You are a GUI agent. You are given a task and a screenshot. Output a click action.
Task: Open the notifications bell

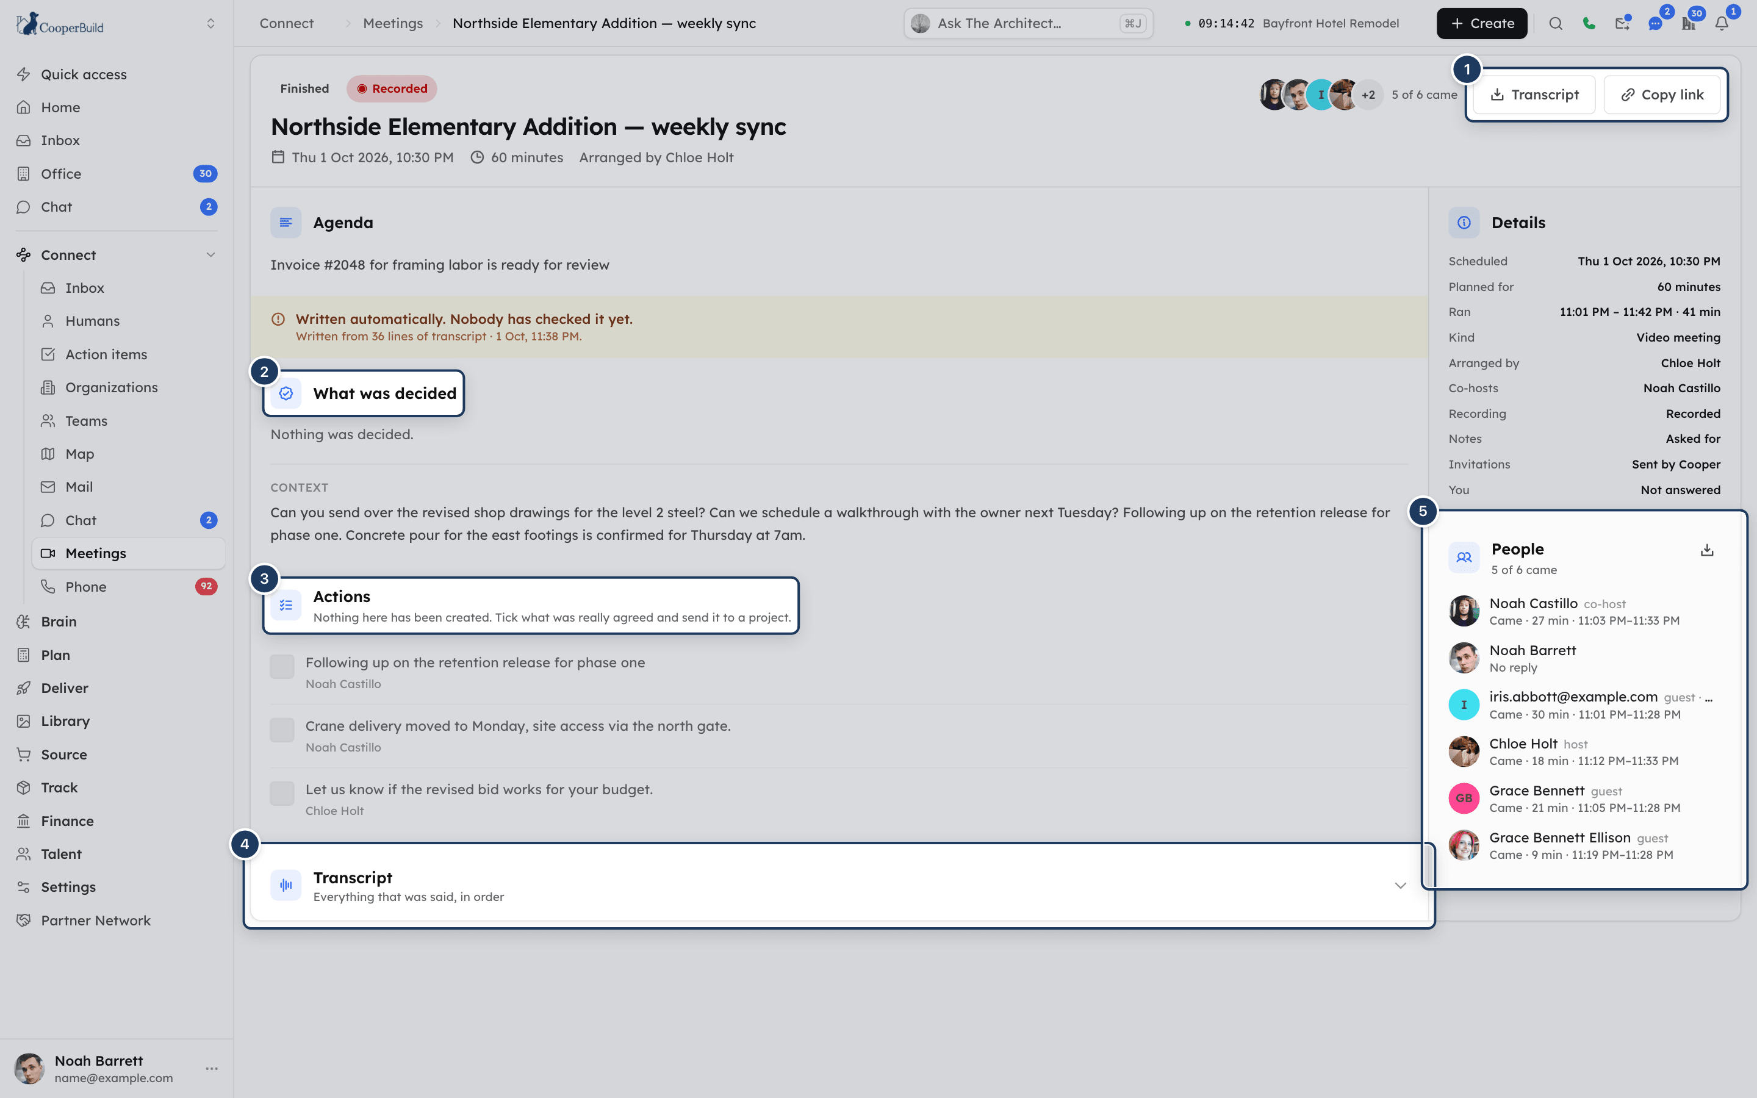[1722, 23]
